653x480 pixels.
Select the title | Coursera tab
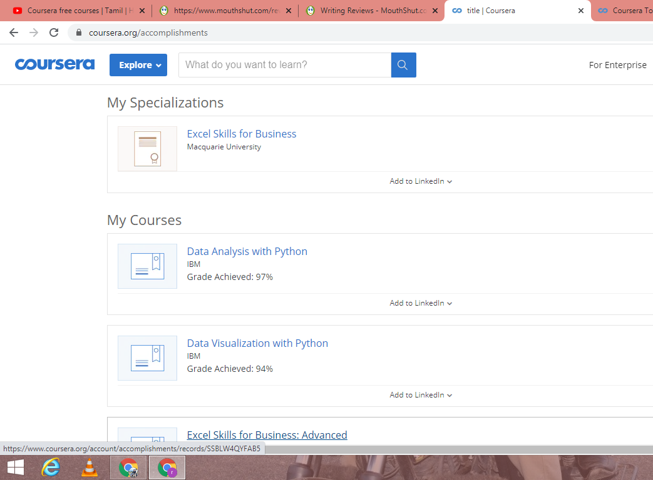pos(518,11)
